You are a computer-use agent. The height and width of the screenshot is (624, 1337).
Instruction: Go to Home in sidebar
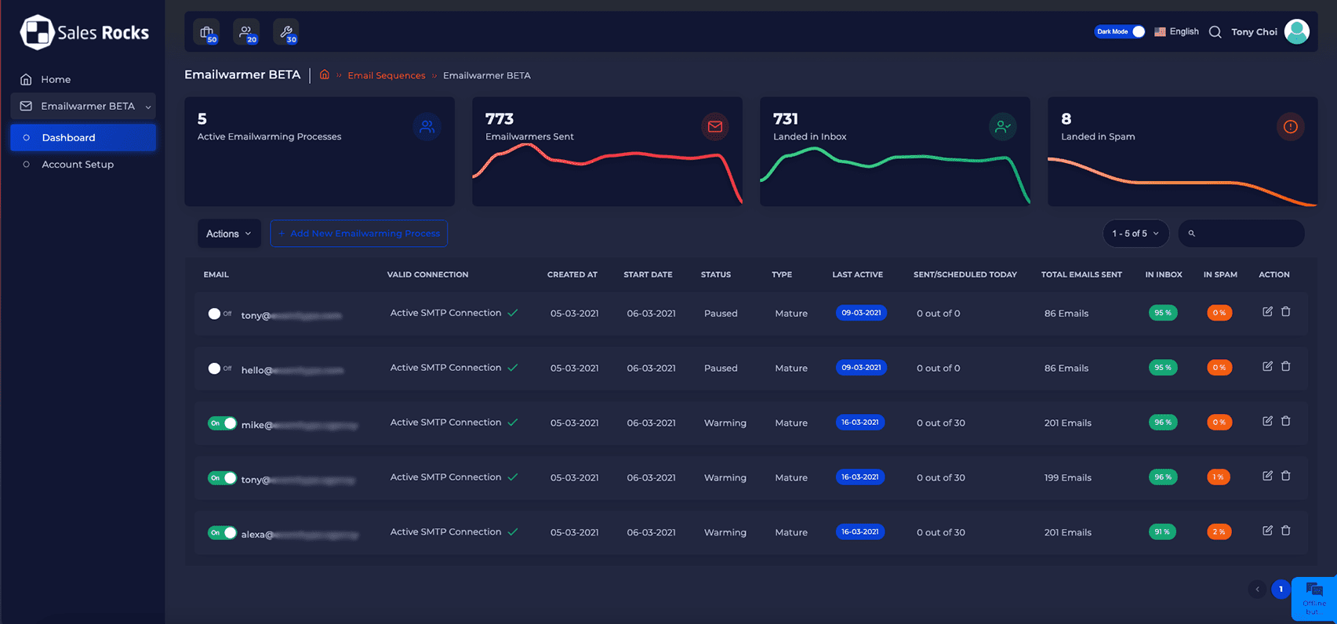pos(56,79)
